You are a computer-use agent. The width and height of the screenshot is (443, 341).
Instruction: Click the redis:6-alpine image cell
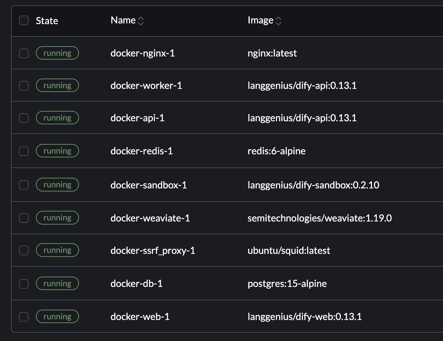pyautogui.click(x=277, y=151)
